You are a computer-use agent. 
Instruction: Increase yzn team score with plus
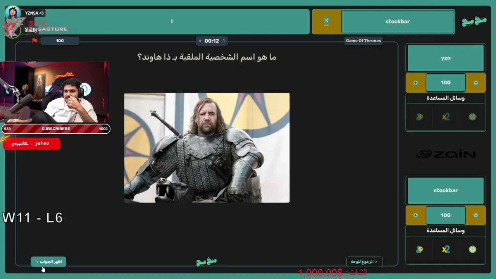415,83
